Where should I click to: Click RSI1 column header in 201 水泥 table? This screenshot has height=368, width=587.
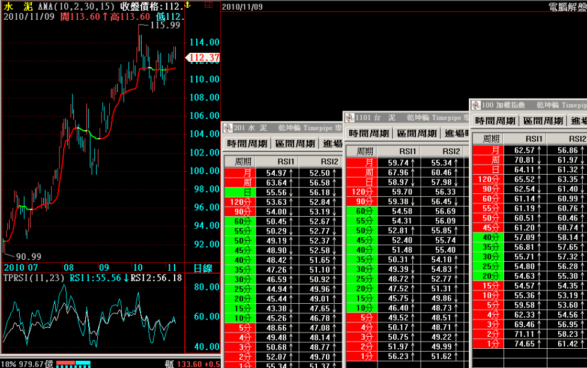tap(286, 161)
